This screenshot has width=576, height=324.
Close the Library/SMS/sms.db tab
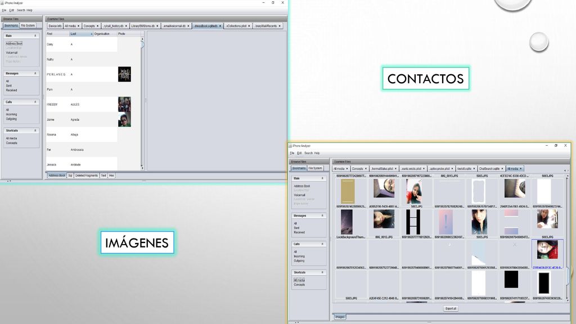tap(157, 26)
